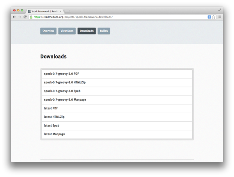
Task: Download the latest HTMLZip
Action: pyautogui.click(x=117, y=117)
